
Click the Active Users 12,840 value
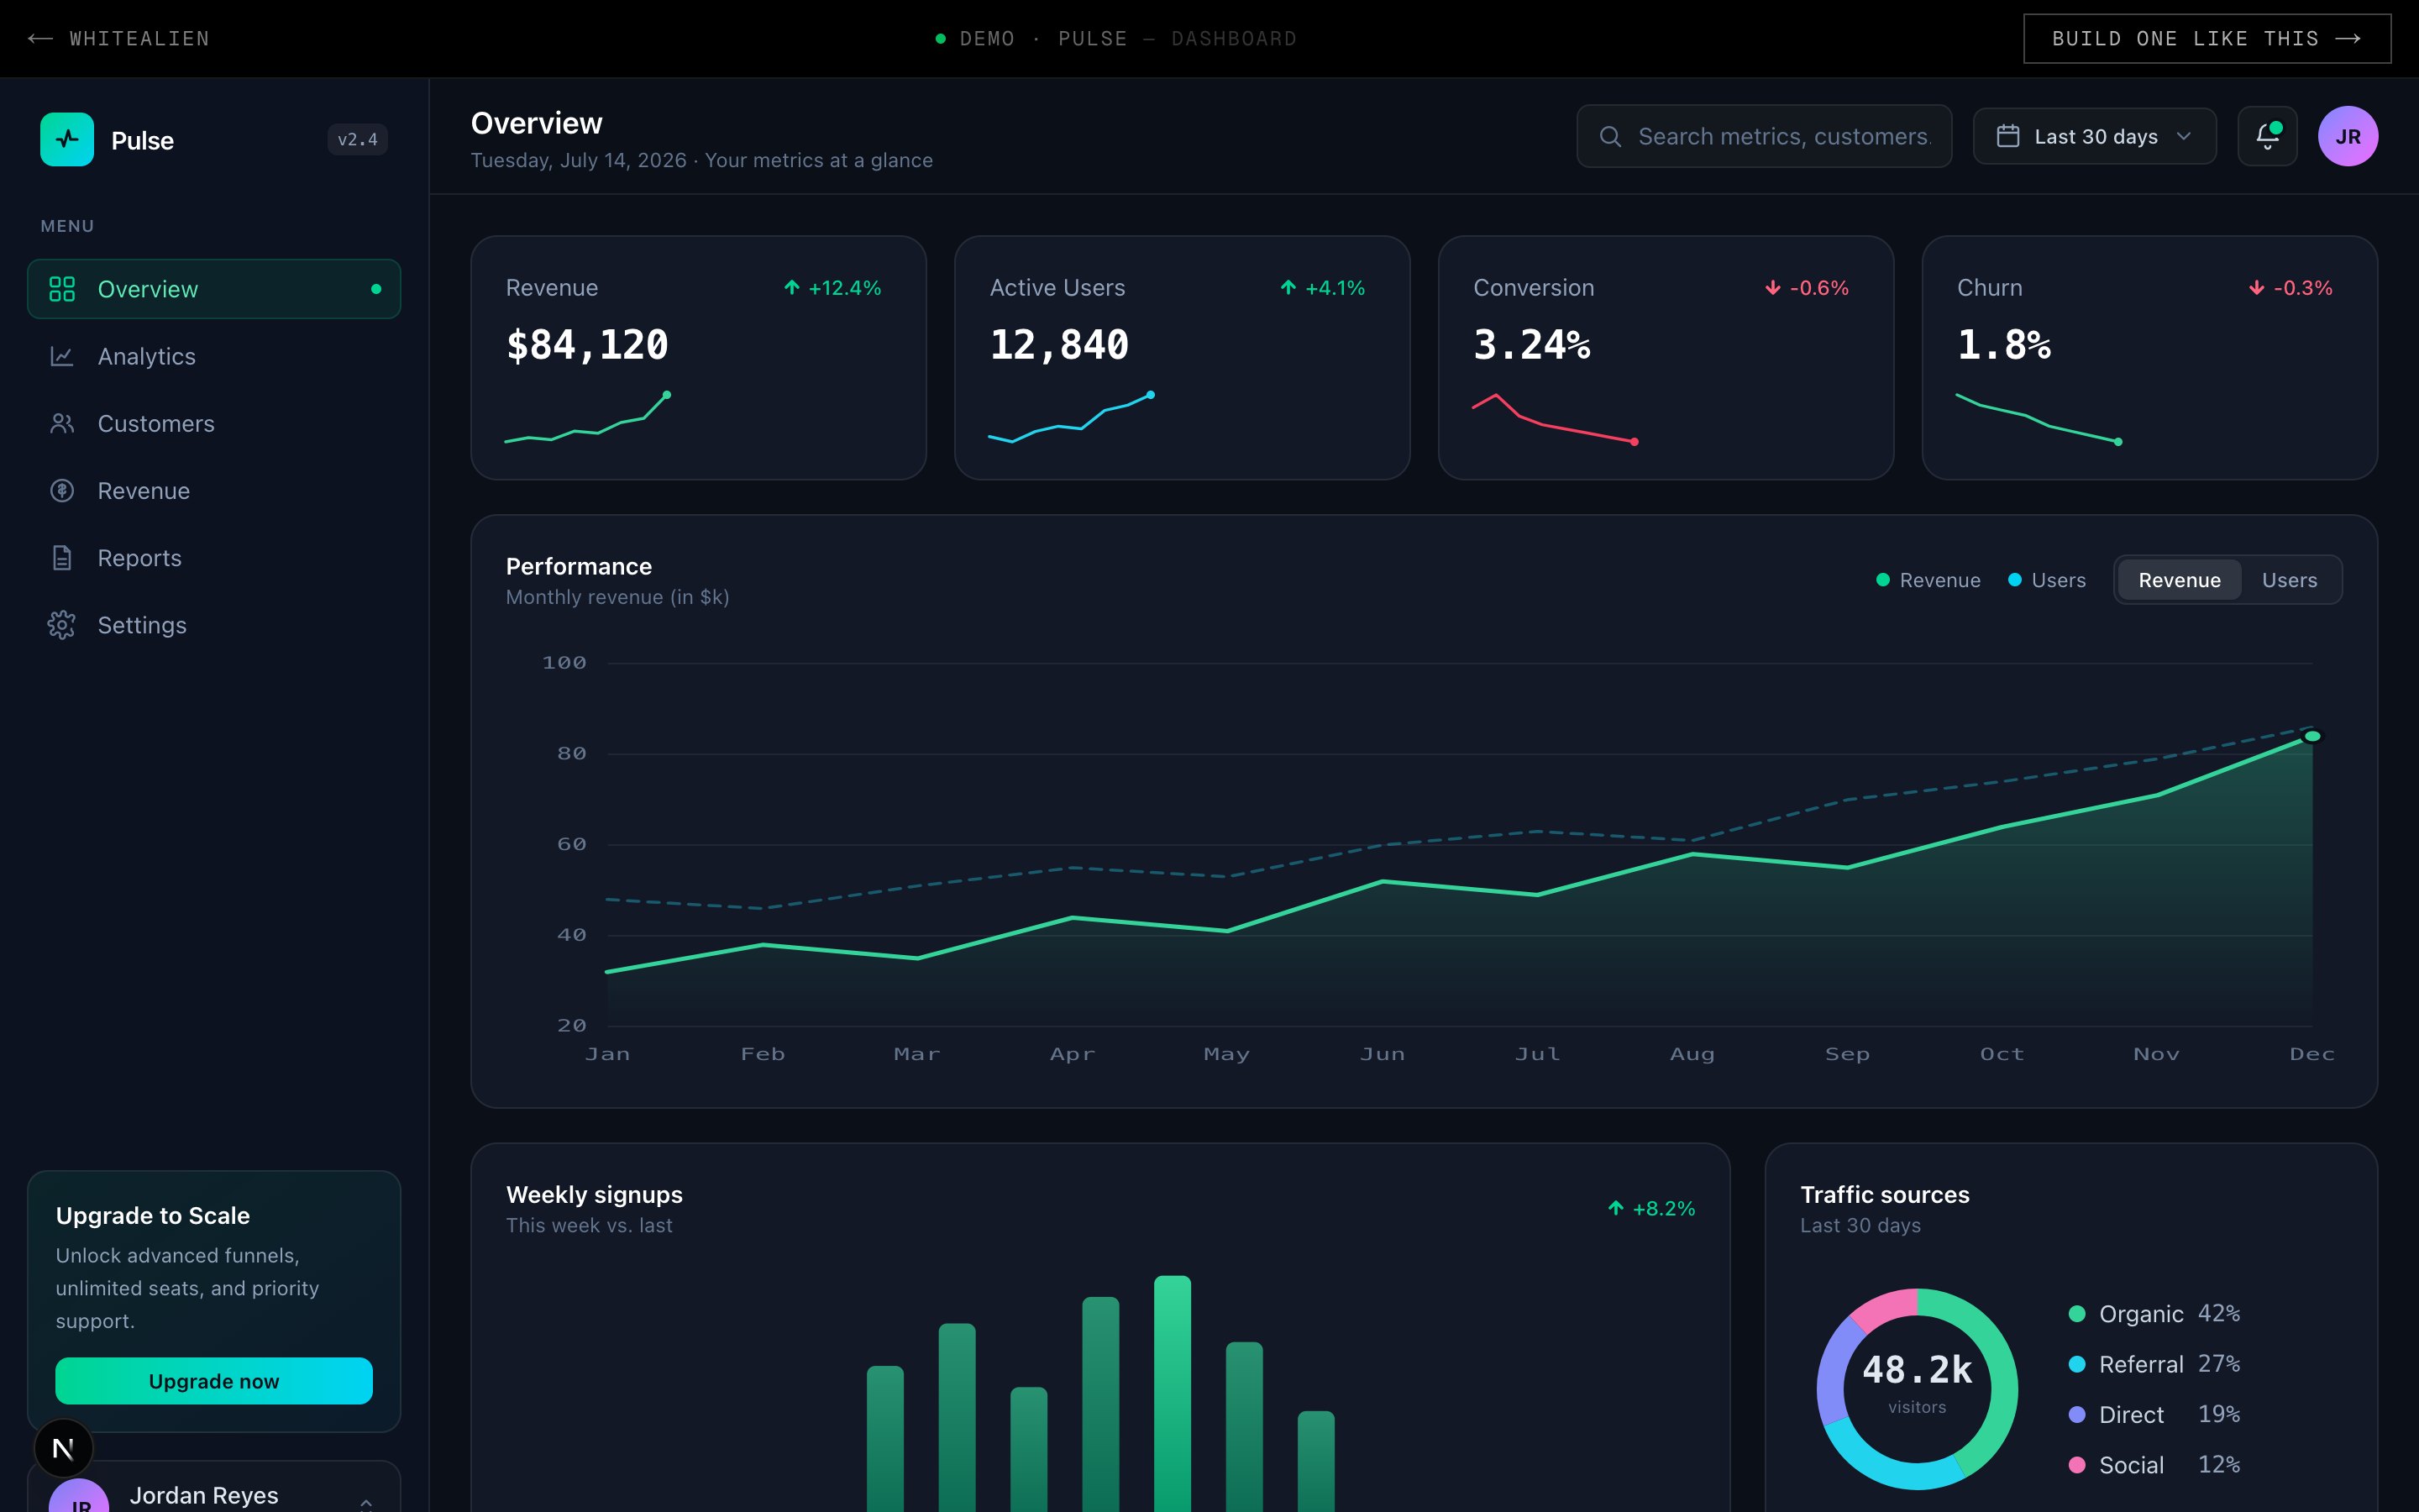click(1058, 345)
